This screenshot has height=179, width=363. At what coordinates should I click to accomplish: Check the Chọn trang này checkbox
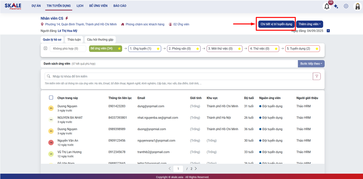tap(51, 98)
